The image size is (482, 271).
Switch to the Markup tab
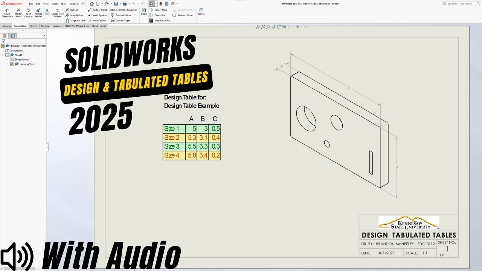point(45,26)
